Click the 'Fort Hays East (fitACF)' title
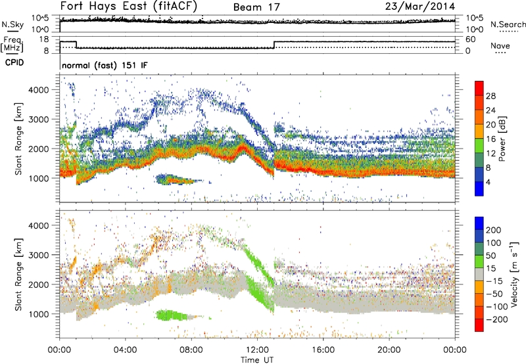 coord(128,6)
